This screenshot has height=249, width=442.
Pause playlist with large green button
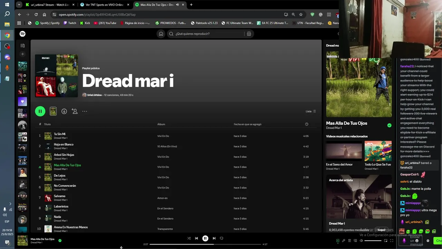tap(40, 111)
